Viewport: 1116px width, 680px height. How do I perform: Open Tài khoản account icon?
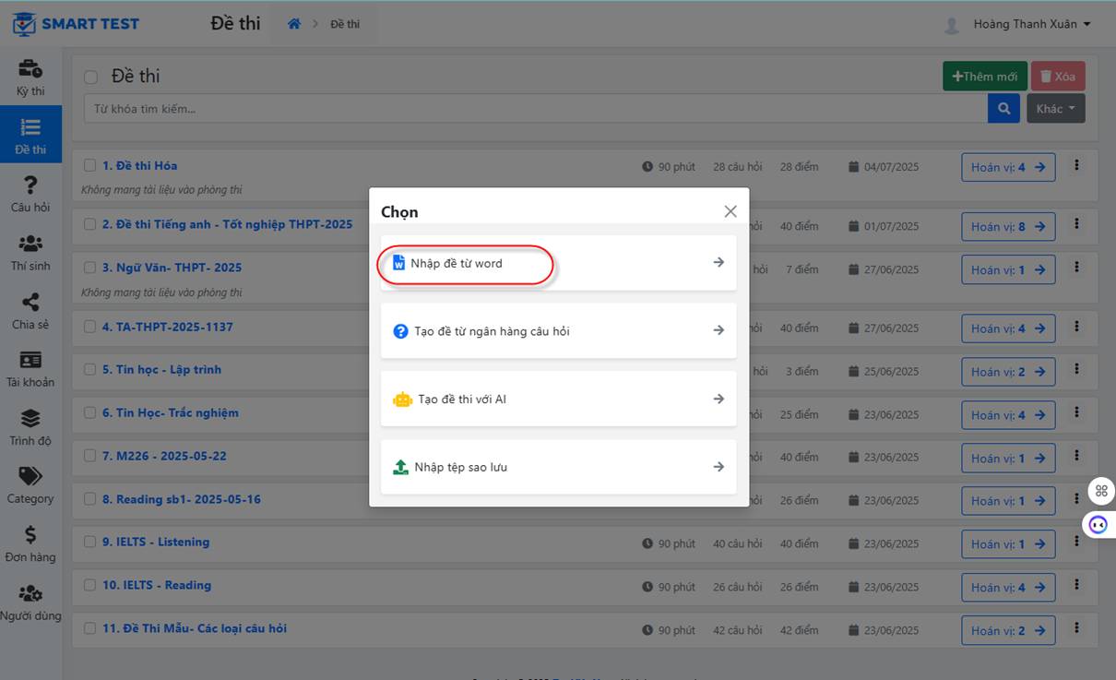[x=30, y=360]
